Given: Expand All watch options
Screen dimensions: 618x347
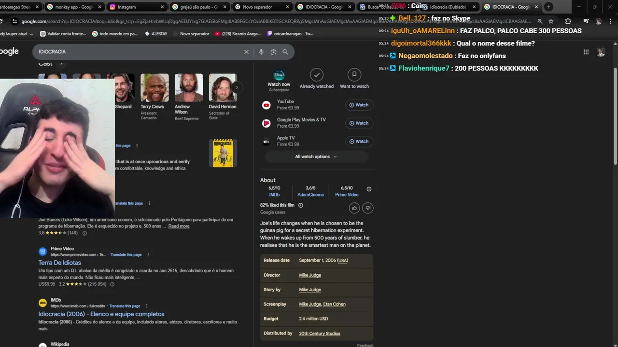Looking at the screenshot, I should (x=316, y=157).
